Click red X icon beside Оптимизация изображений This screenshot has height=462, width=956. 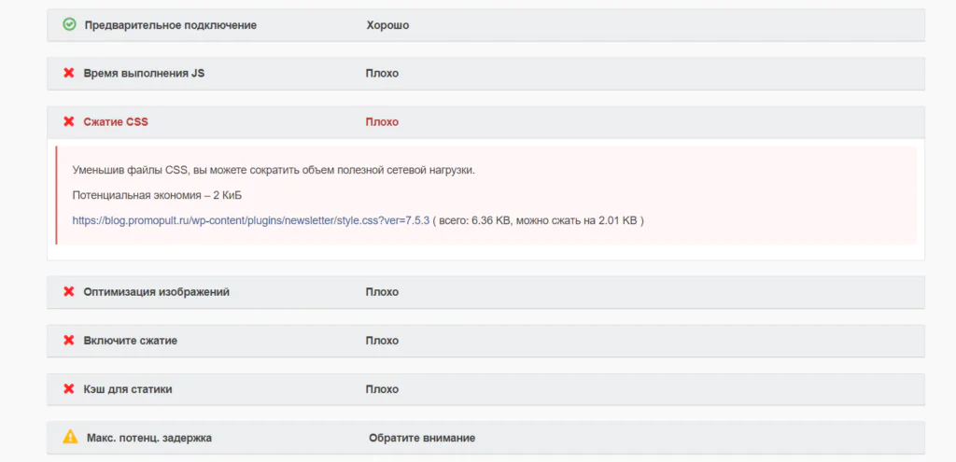69,292
